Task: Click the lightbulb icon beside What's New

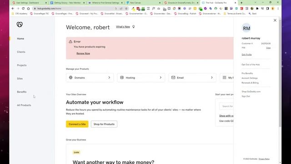Action: (x=133, y=27)
